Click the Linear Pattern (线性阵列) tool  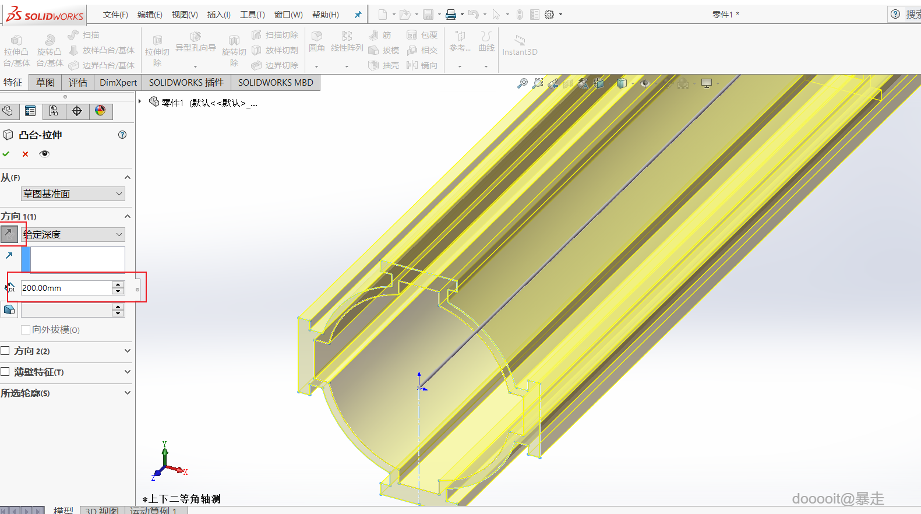pos(347,42)
